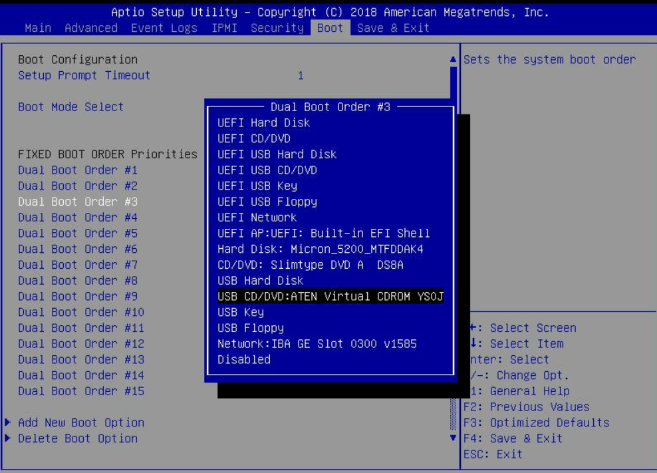Choose UEFI USB Key from list
Screen dimensions: 657x473
click(257, 186)
